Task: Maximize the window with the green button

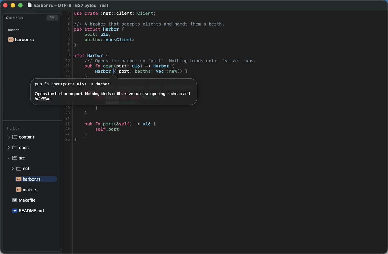Action: tap(20, 5)
